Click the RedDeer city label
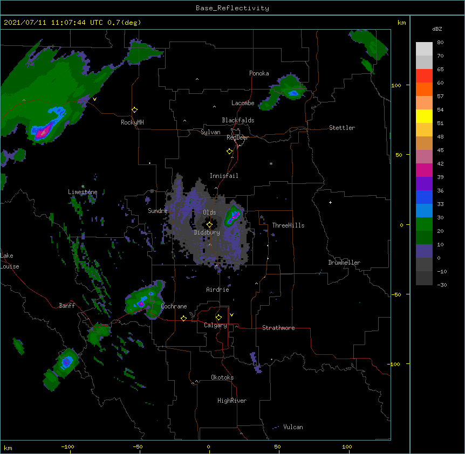 click(x=237, y=137)
